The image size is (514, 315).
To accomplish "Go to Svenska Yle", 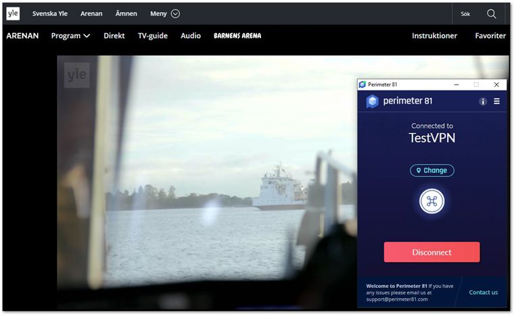I will pyautogui.click(x=50, y=14).
